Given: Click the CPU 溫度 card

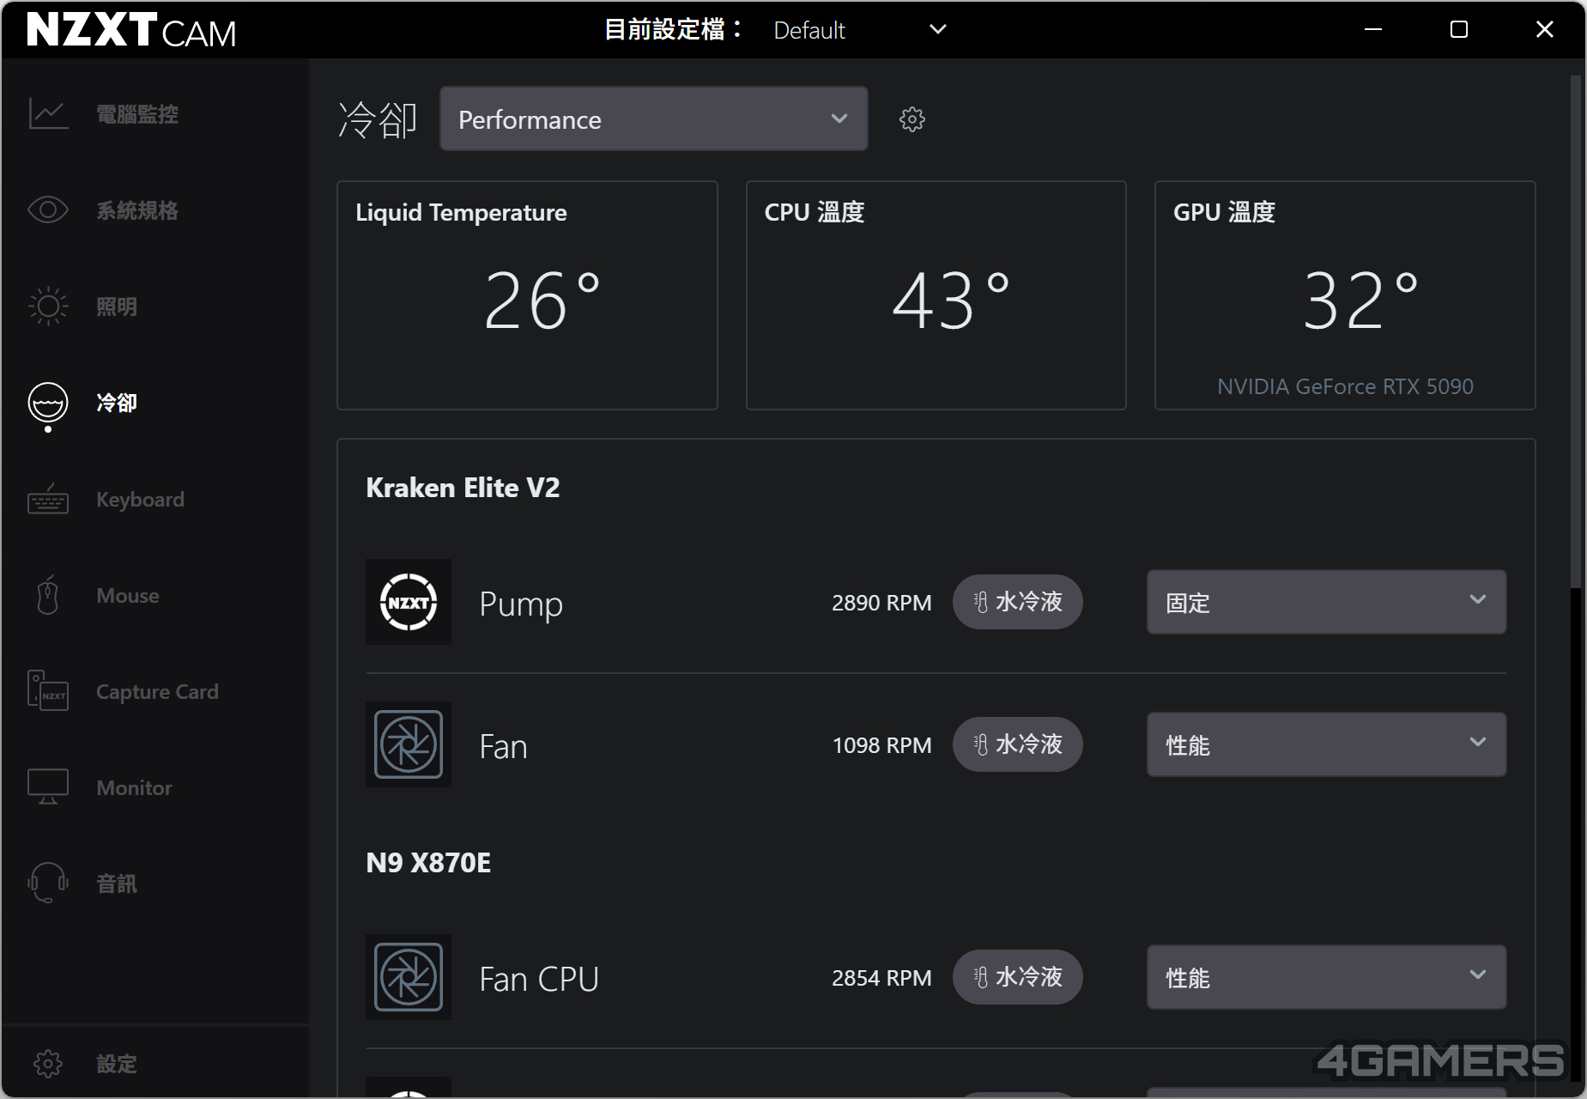Looking at the screenshot, I should pos(936,295).
